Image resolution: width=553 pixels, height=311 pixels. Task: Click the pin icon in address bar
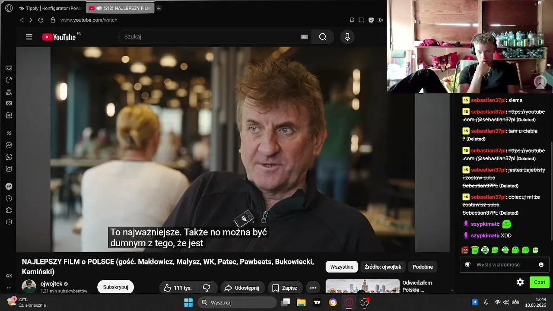352,20
